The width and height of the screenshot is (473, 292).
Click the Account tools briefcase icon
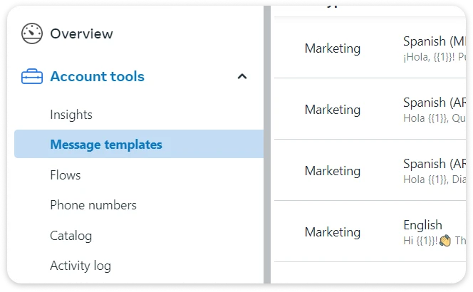point(32,77)
